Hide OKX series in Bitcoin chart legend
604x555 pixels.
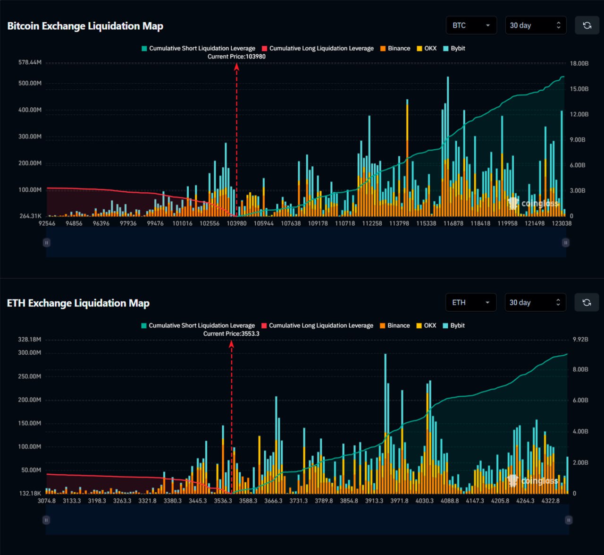[x=427, y=48]
